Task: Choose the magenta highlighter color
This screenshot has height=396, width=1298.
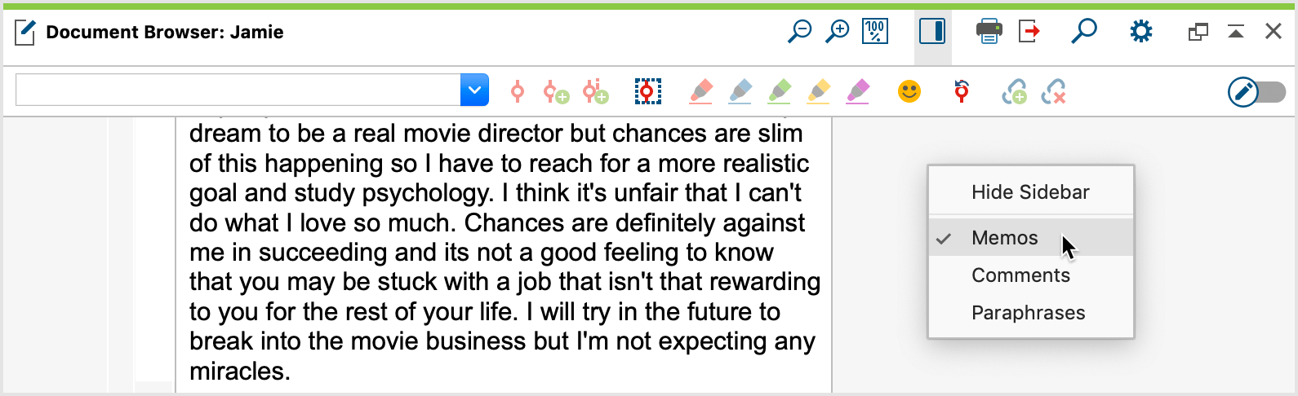Action: coord(857,91)
